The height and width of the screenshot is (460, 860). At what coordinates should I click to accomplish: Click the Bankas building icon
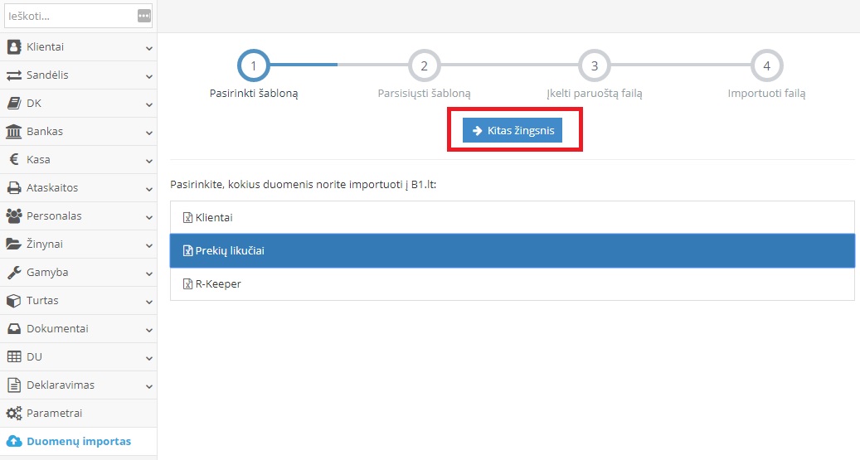14,132
